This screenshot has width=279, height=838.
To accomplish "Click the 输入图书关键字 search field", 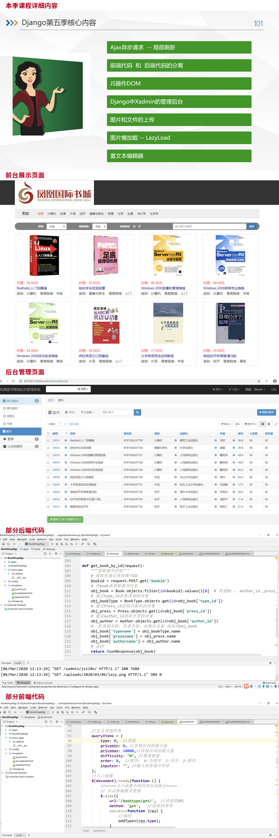I will [209, 226].
